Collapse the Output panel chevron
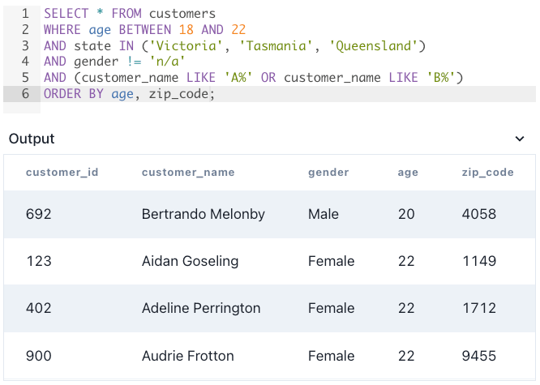Image resolution: width=540 pixels, height=385 pixels. pyautogui.click(x=520, y=139)
